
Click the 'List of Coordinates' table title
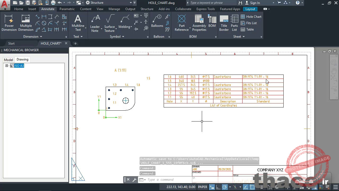[x=224, y=105]
